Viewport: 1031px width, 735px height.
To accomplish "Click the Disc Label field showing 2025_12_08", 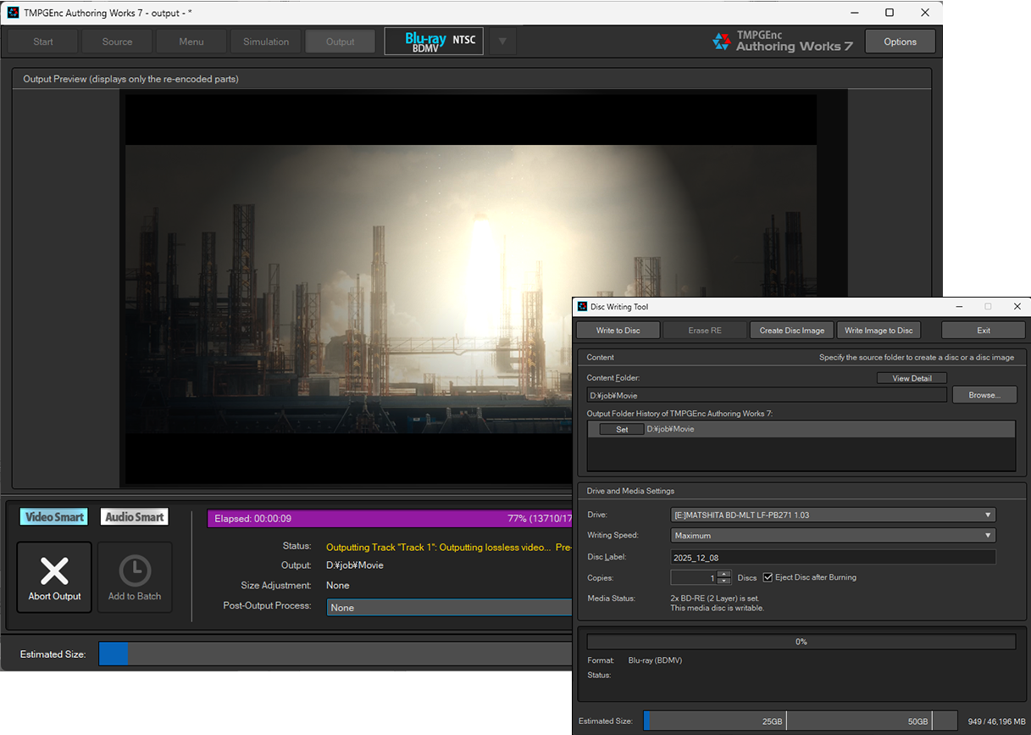I will 833,557.
